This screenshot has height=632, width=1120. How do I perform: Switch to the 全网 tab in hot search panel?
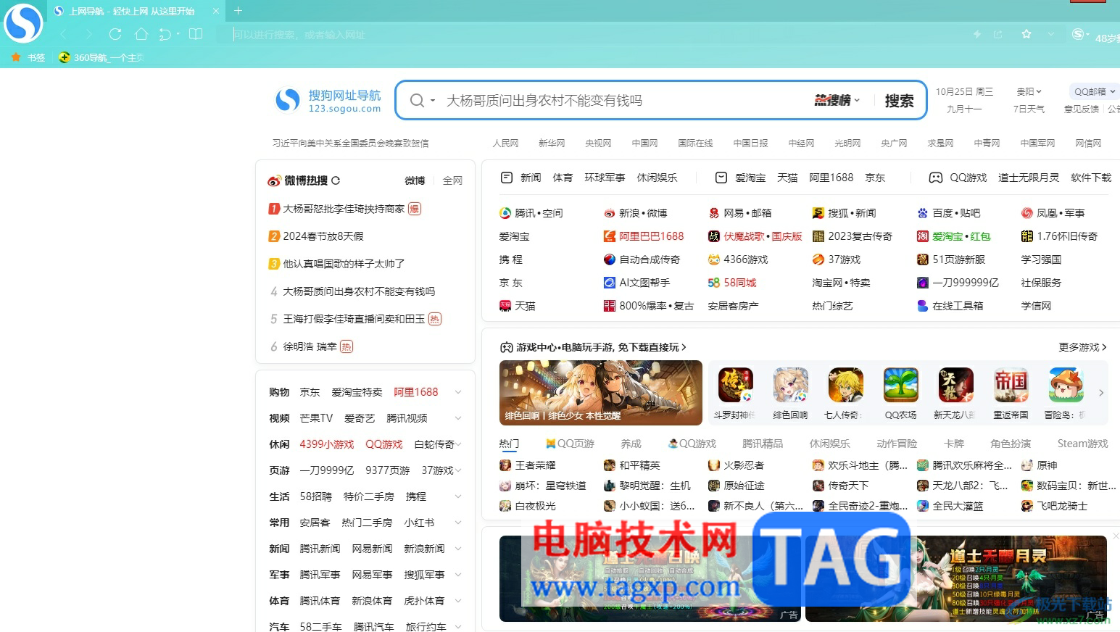pyautogui.click(x=452, y=180)
